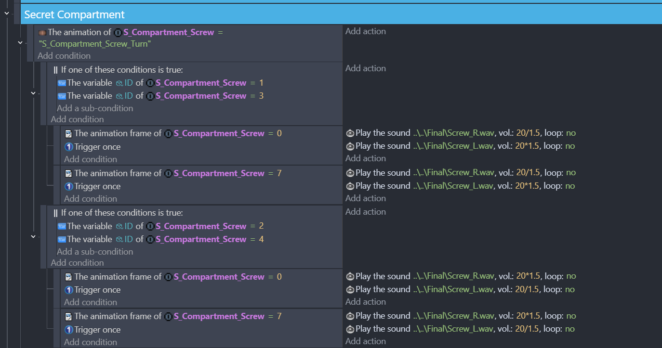Click 'Add action' for the Screw_Turn animation event
Image resolution: width=662 pixels, height=348 pixels.
365,31
